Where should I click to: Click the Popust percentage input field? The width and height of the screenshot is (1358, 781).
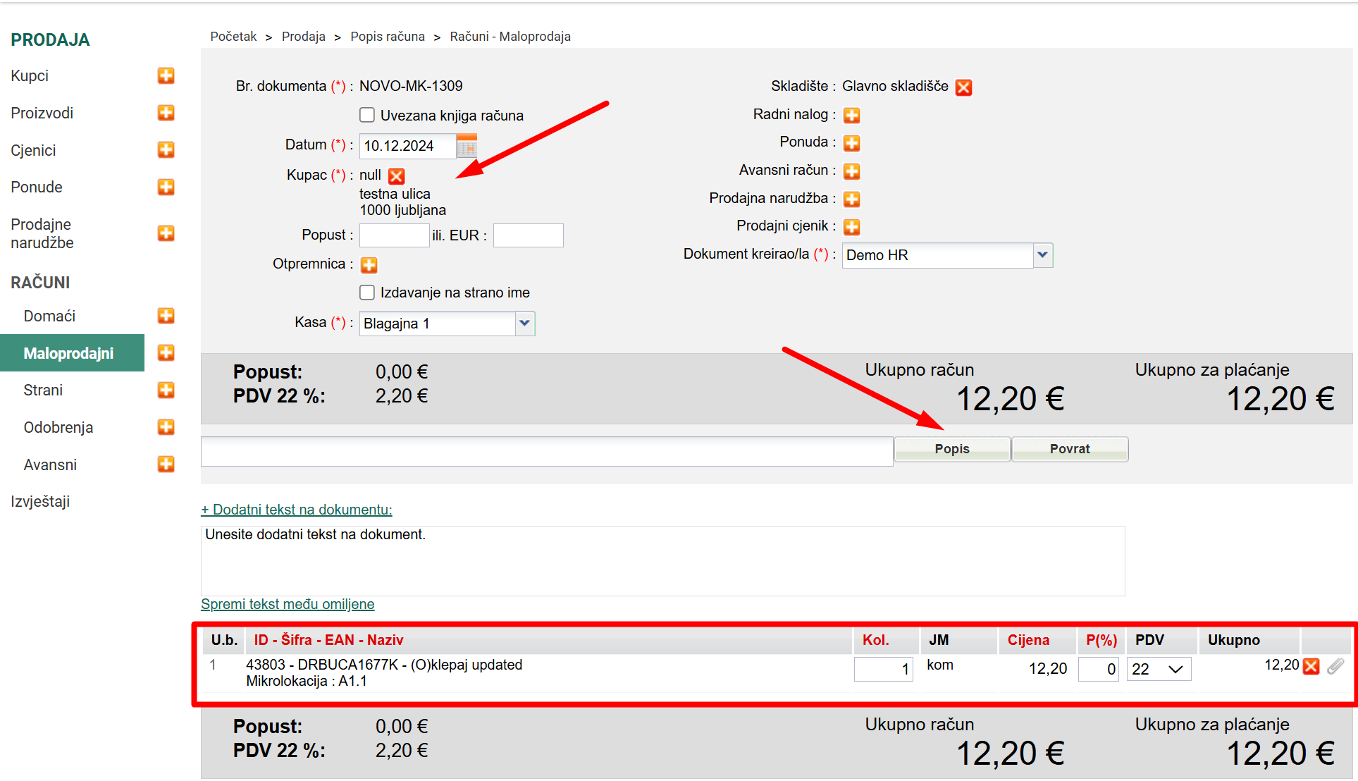394,235
